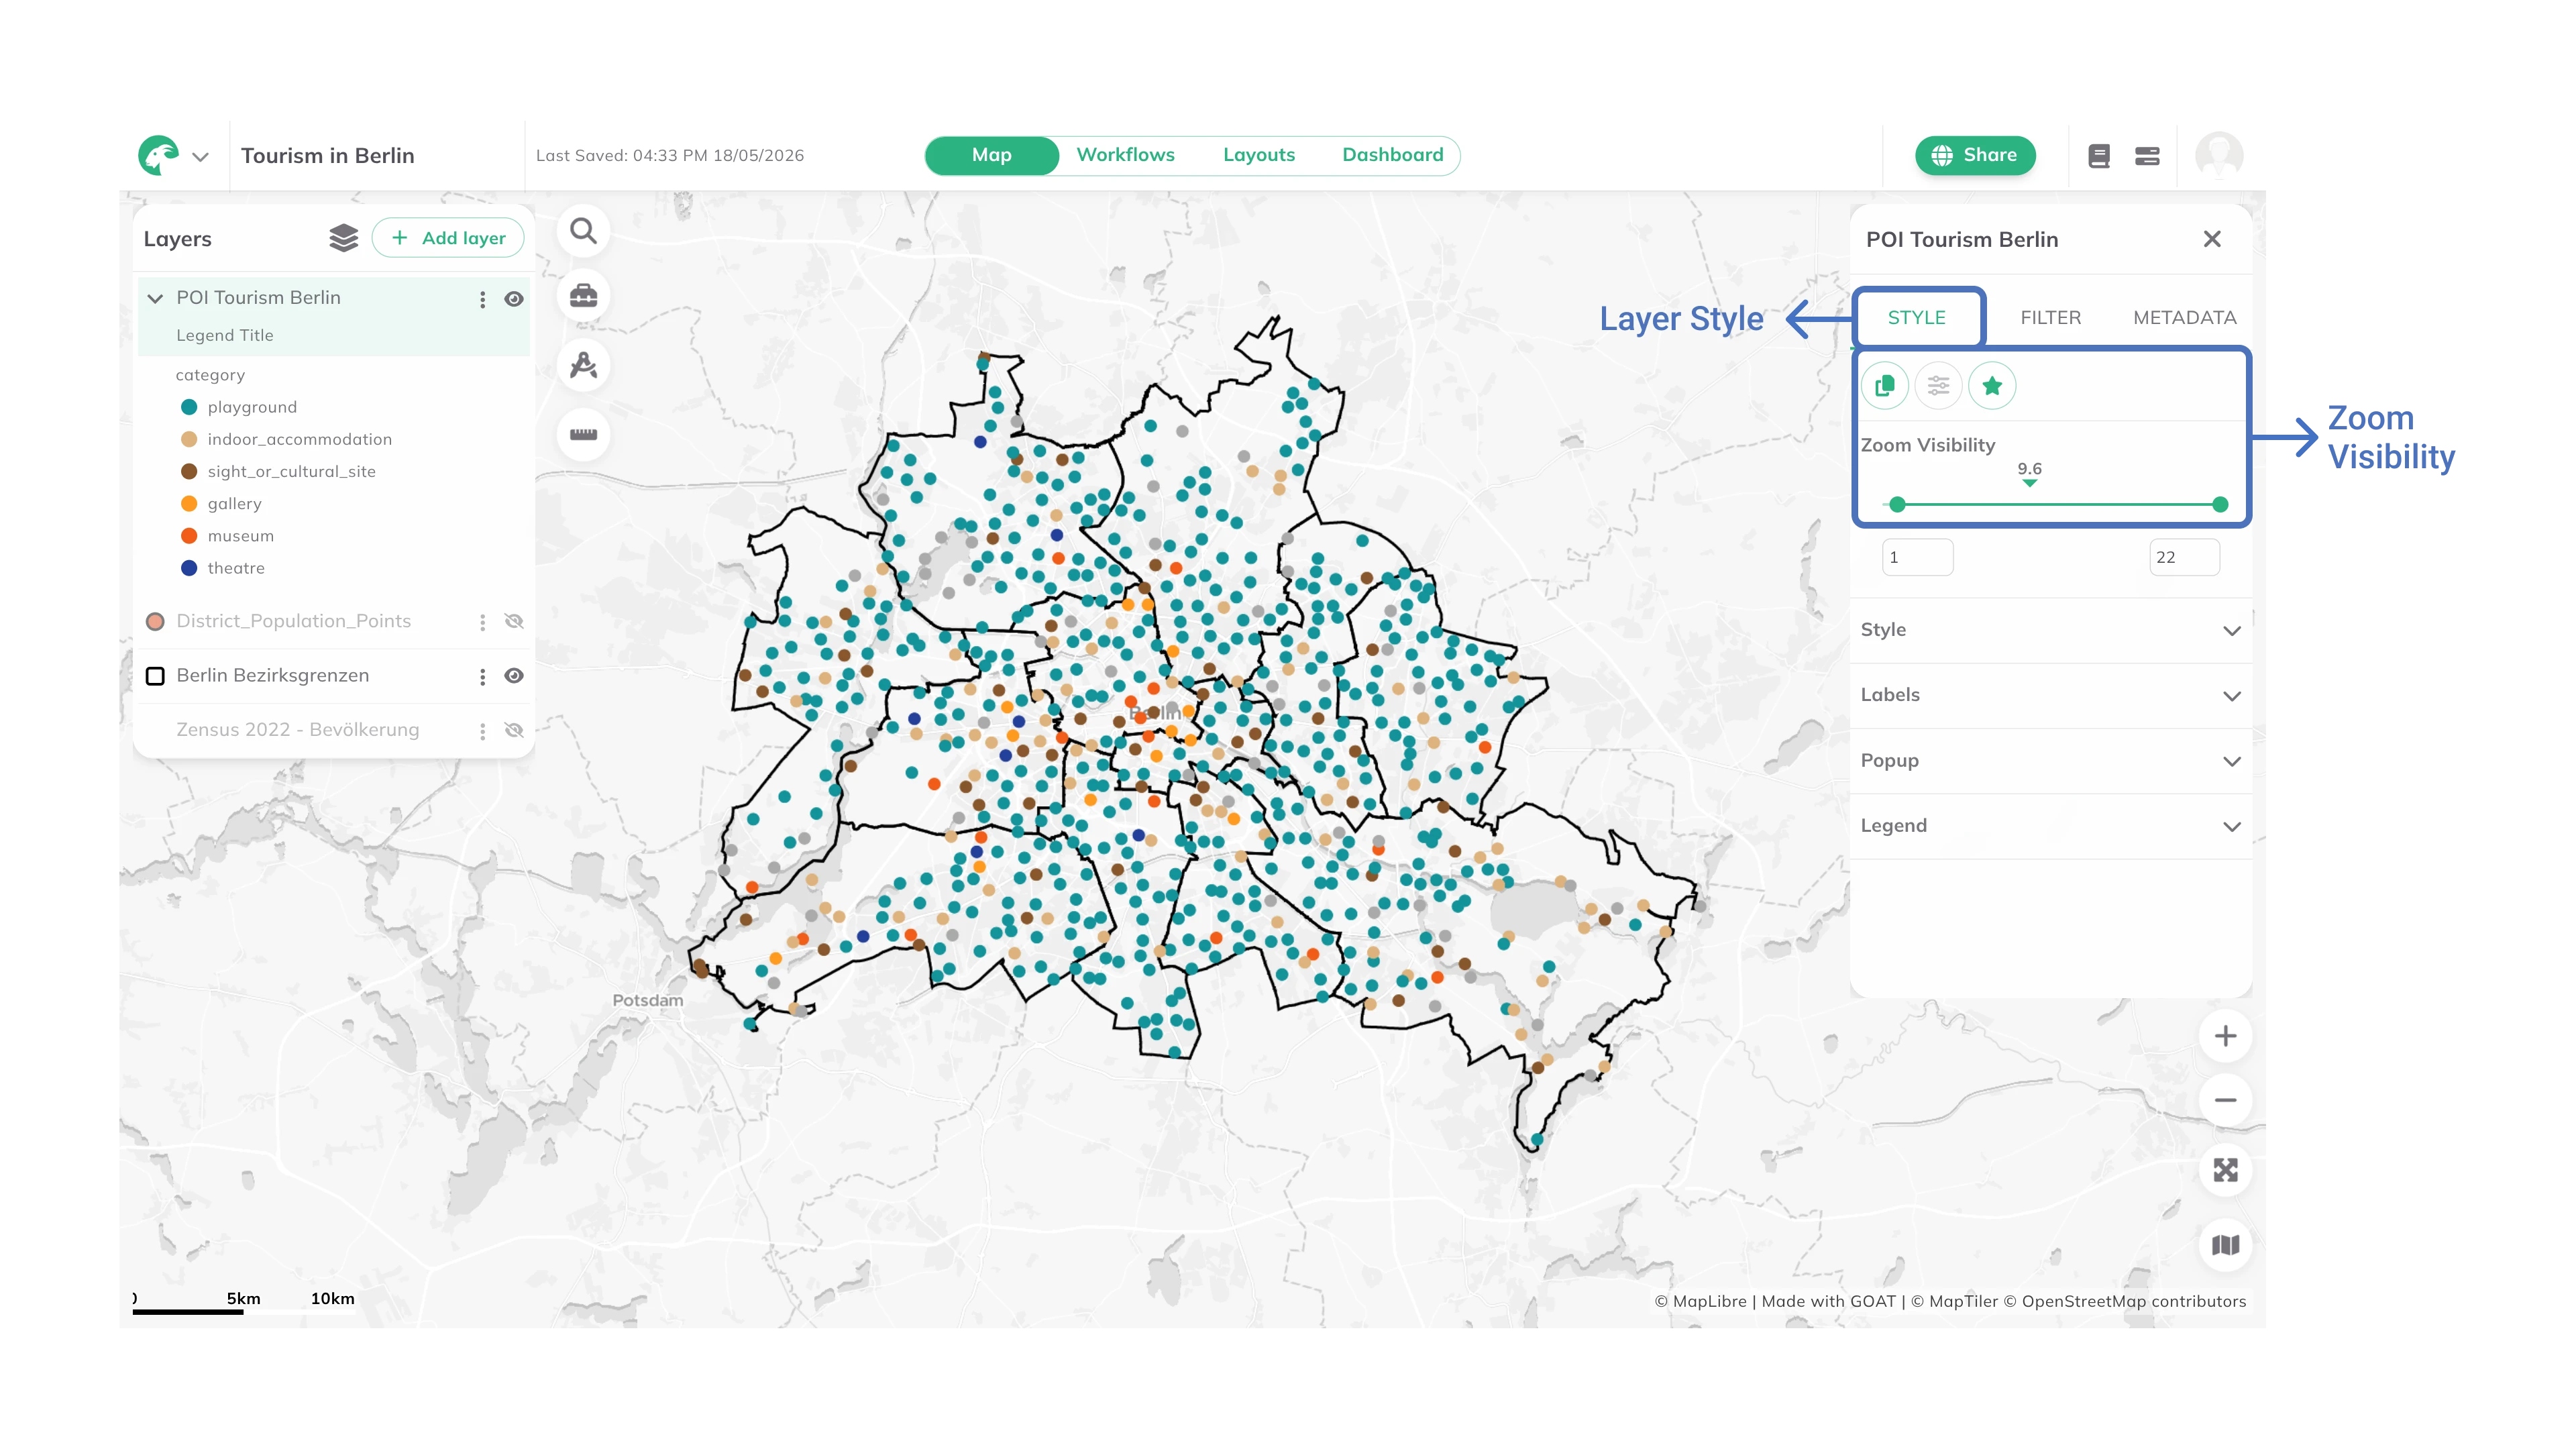Viewport: 2576px width, 1449px height.
Task: Click the maximum zoom input field
Action: click(x=2184, y=557)
